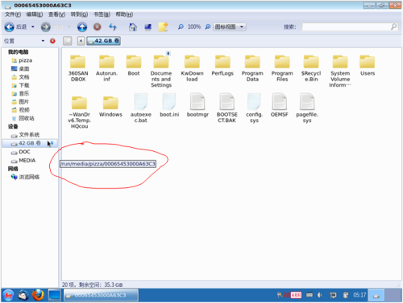Open the Back history dropdown arrow
The width and height of the screenshot is (403, 303).
point(33,27)
